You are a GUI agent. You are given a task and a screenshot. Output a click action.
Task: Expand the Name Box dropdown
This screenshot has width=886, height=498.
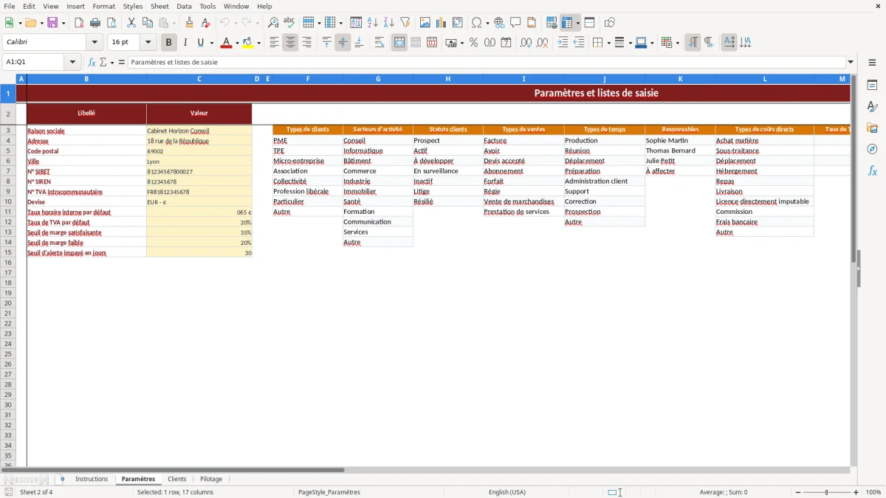72,62
